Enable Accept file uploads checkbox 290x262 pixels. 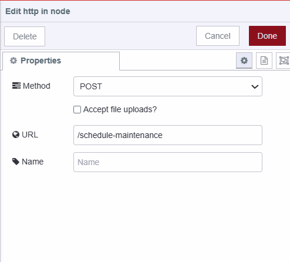click(77, 109)
